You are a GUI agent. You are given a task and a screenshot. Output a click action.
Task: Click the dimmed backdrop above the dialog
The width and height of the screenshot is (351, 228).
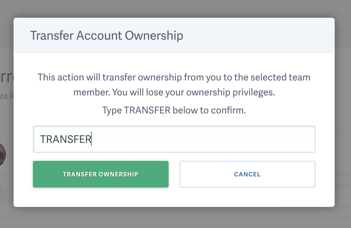tap(175, 8)
